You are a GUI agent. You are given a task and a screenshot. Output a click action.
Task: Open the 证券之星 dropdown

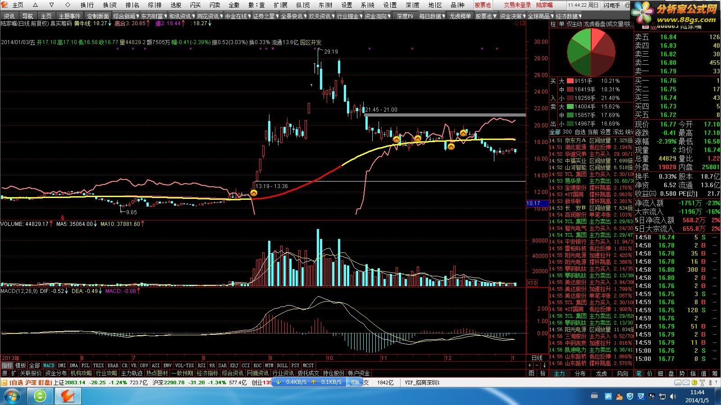coord(265,16)
